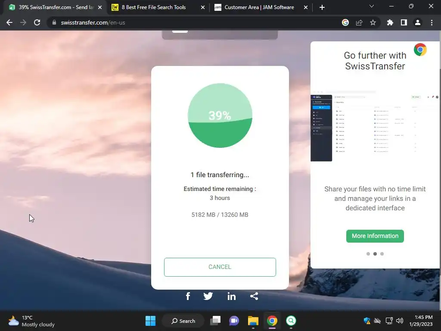
Task: Click the Facebook share icon
Action: pos(188,296)
